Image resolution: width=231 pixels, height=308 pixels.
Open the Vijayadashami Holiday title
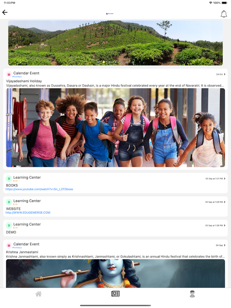(x=24, y=81)
